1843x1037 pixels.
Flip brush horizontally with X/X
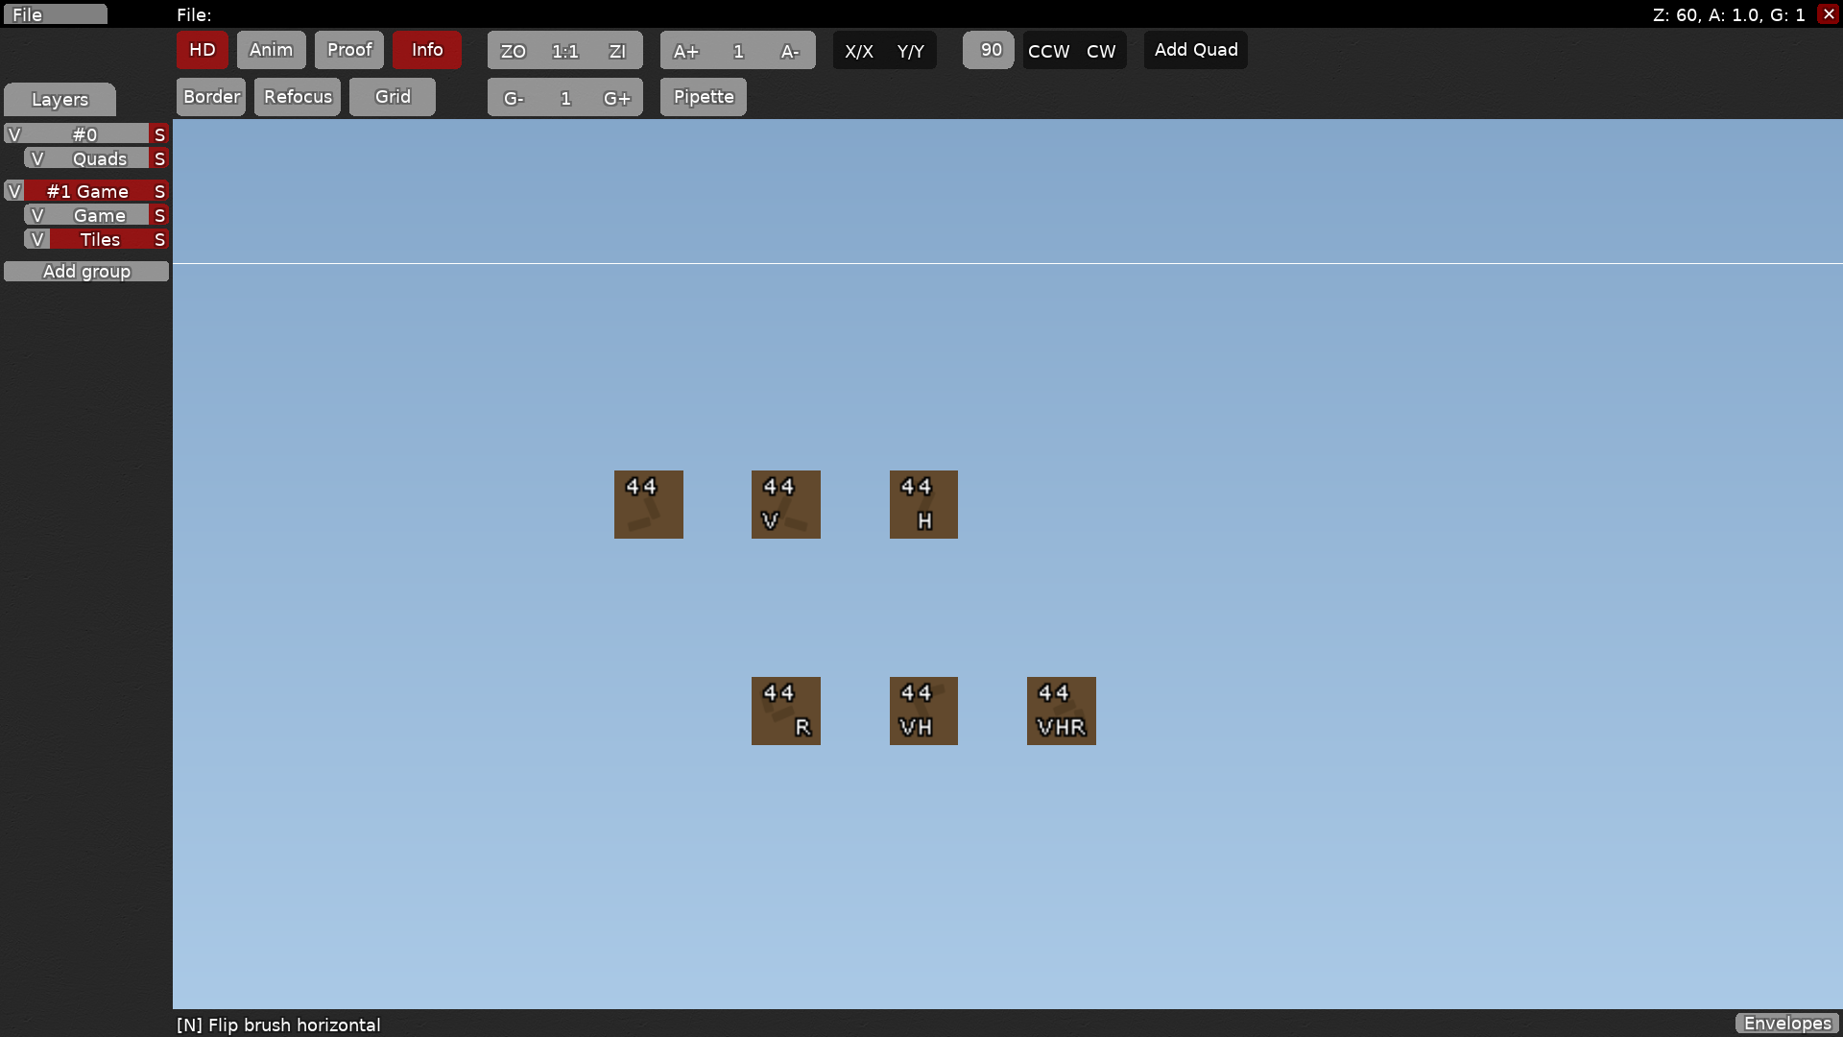(x=859, y=51)
